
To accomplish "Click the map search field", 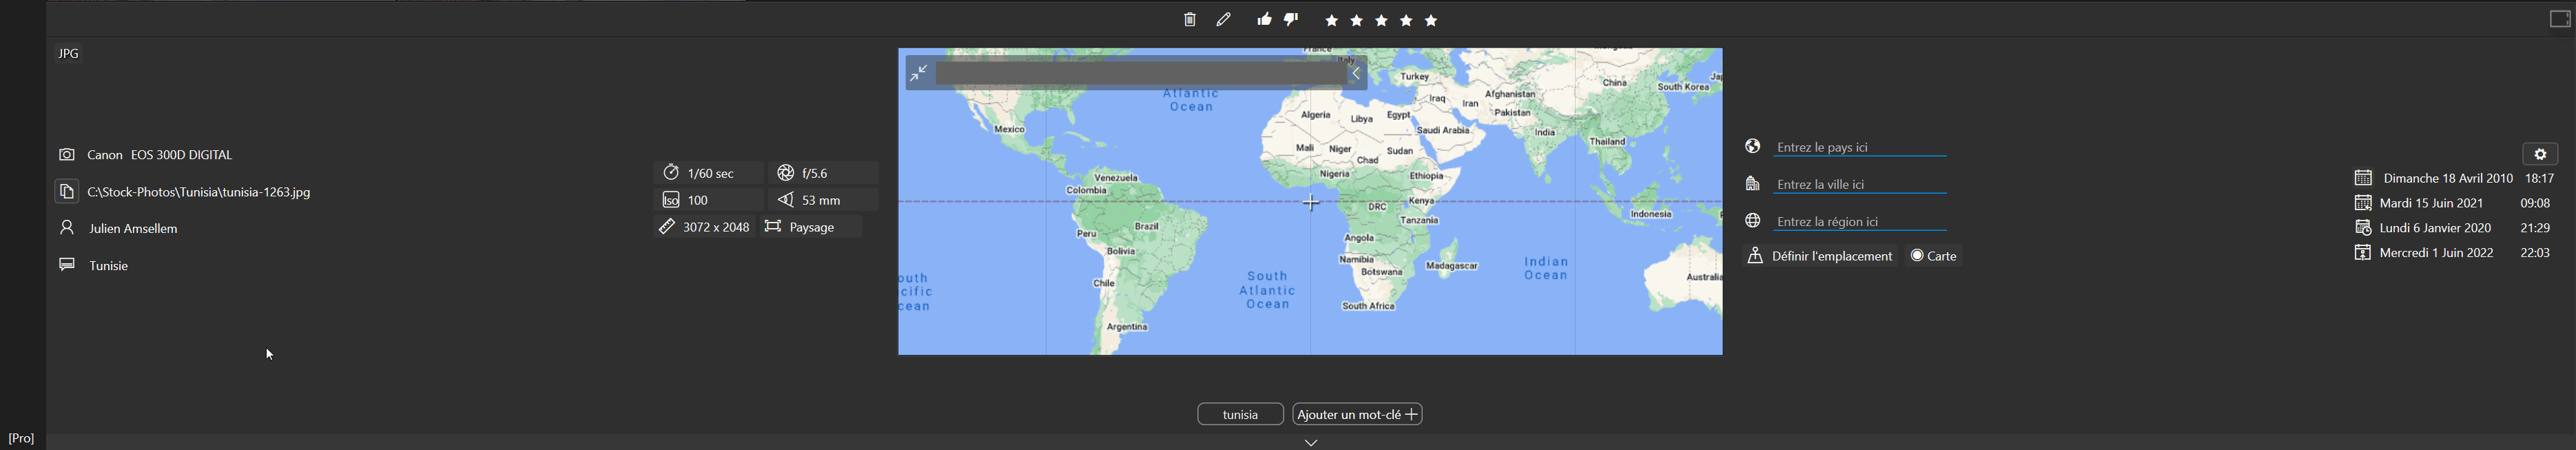I will point(1140,73).
